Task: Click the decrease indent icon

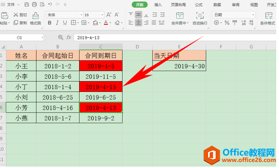Action: [x=155, y=15]
